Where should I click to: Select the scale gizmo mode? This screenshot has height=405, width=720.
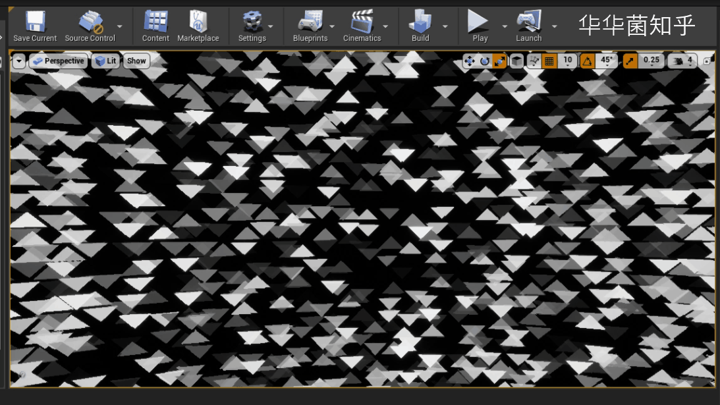pyautogui.click(x=499, y=61)
